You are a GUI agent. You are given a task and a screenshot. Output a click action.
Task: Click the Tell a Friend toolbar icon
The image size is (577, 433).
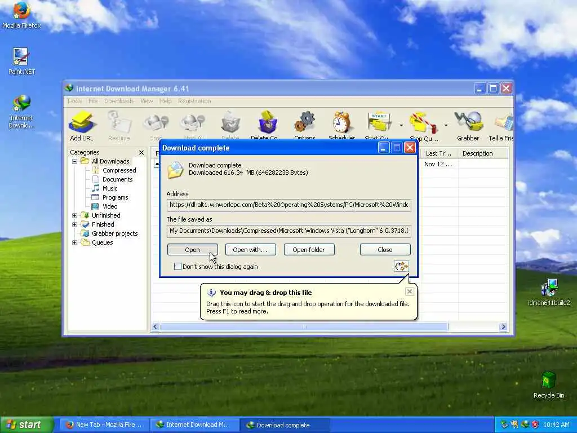click(501, 126)
